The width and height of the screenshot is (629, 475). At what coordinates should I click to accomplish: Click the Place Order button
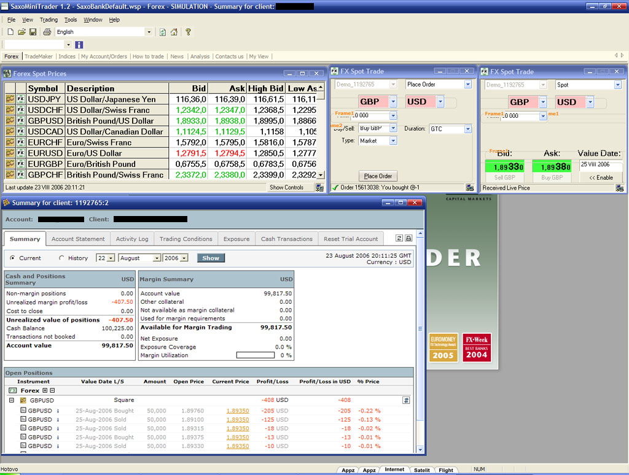click(378, 176)
